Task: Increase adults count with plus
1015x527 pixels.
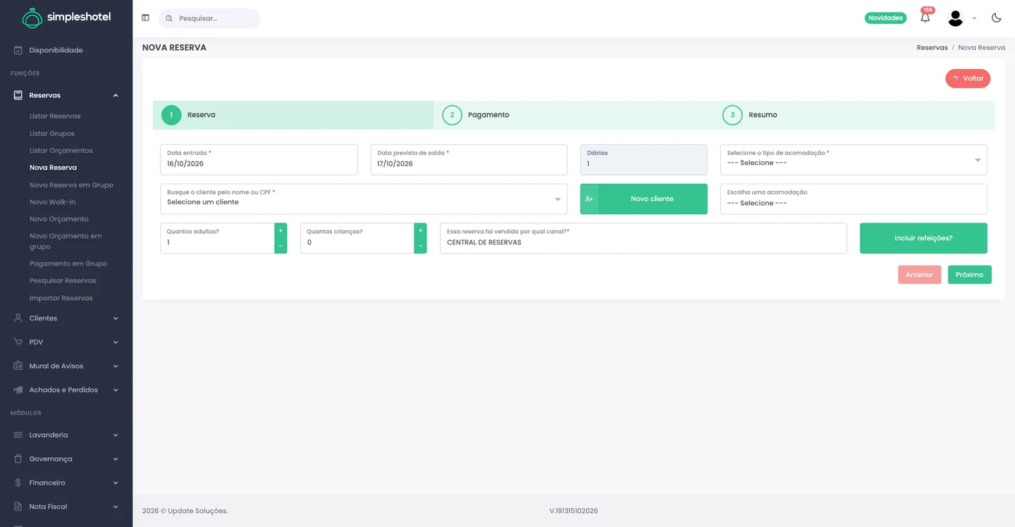Action: [281, 230]
